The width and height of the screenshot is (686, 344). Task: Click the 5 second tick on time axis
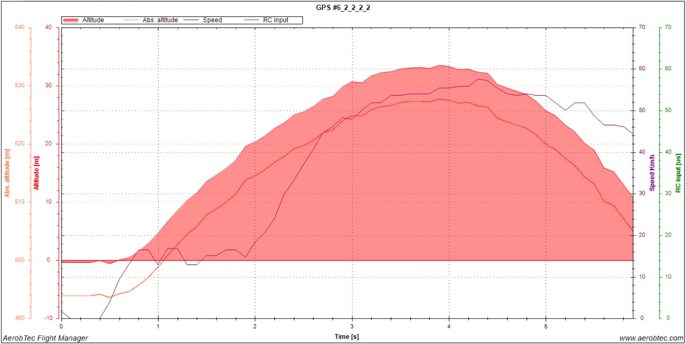[x=546, y=326]
